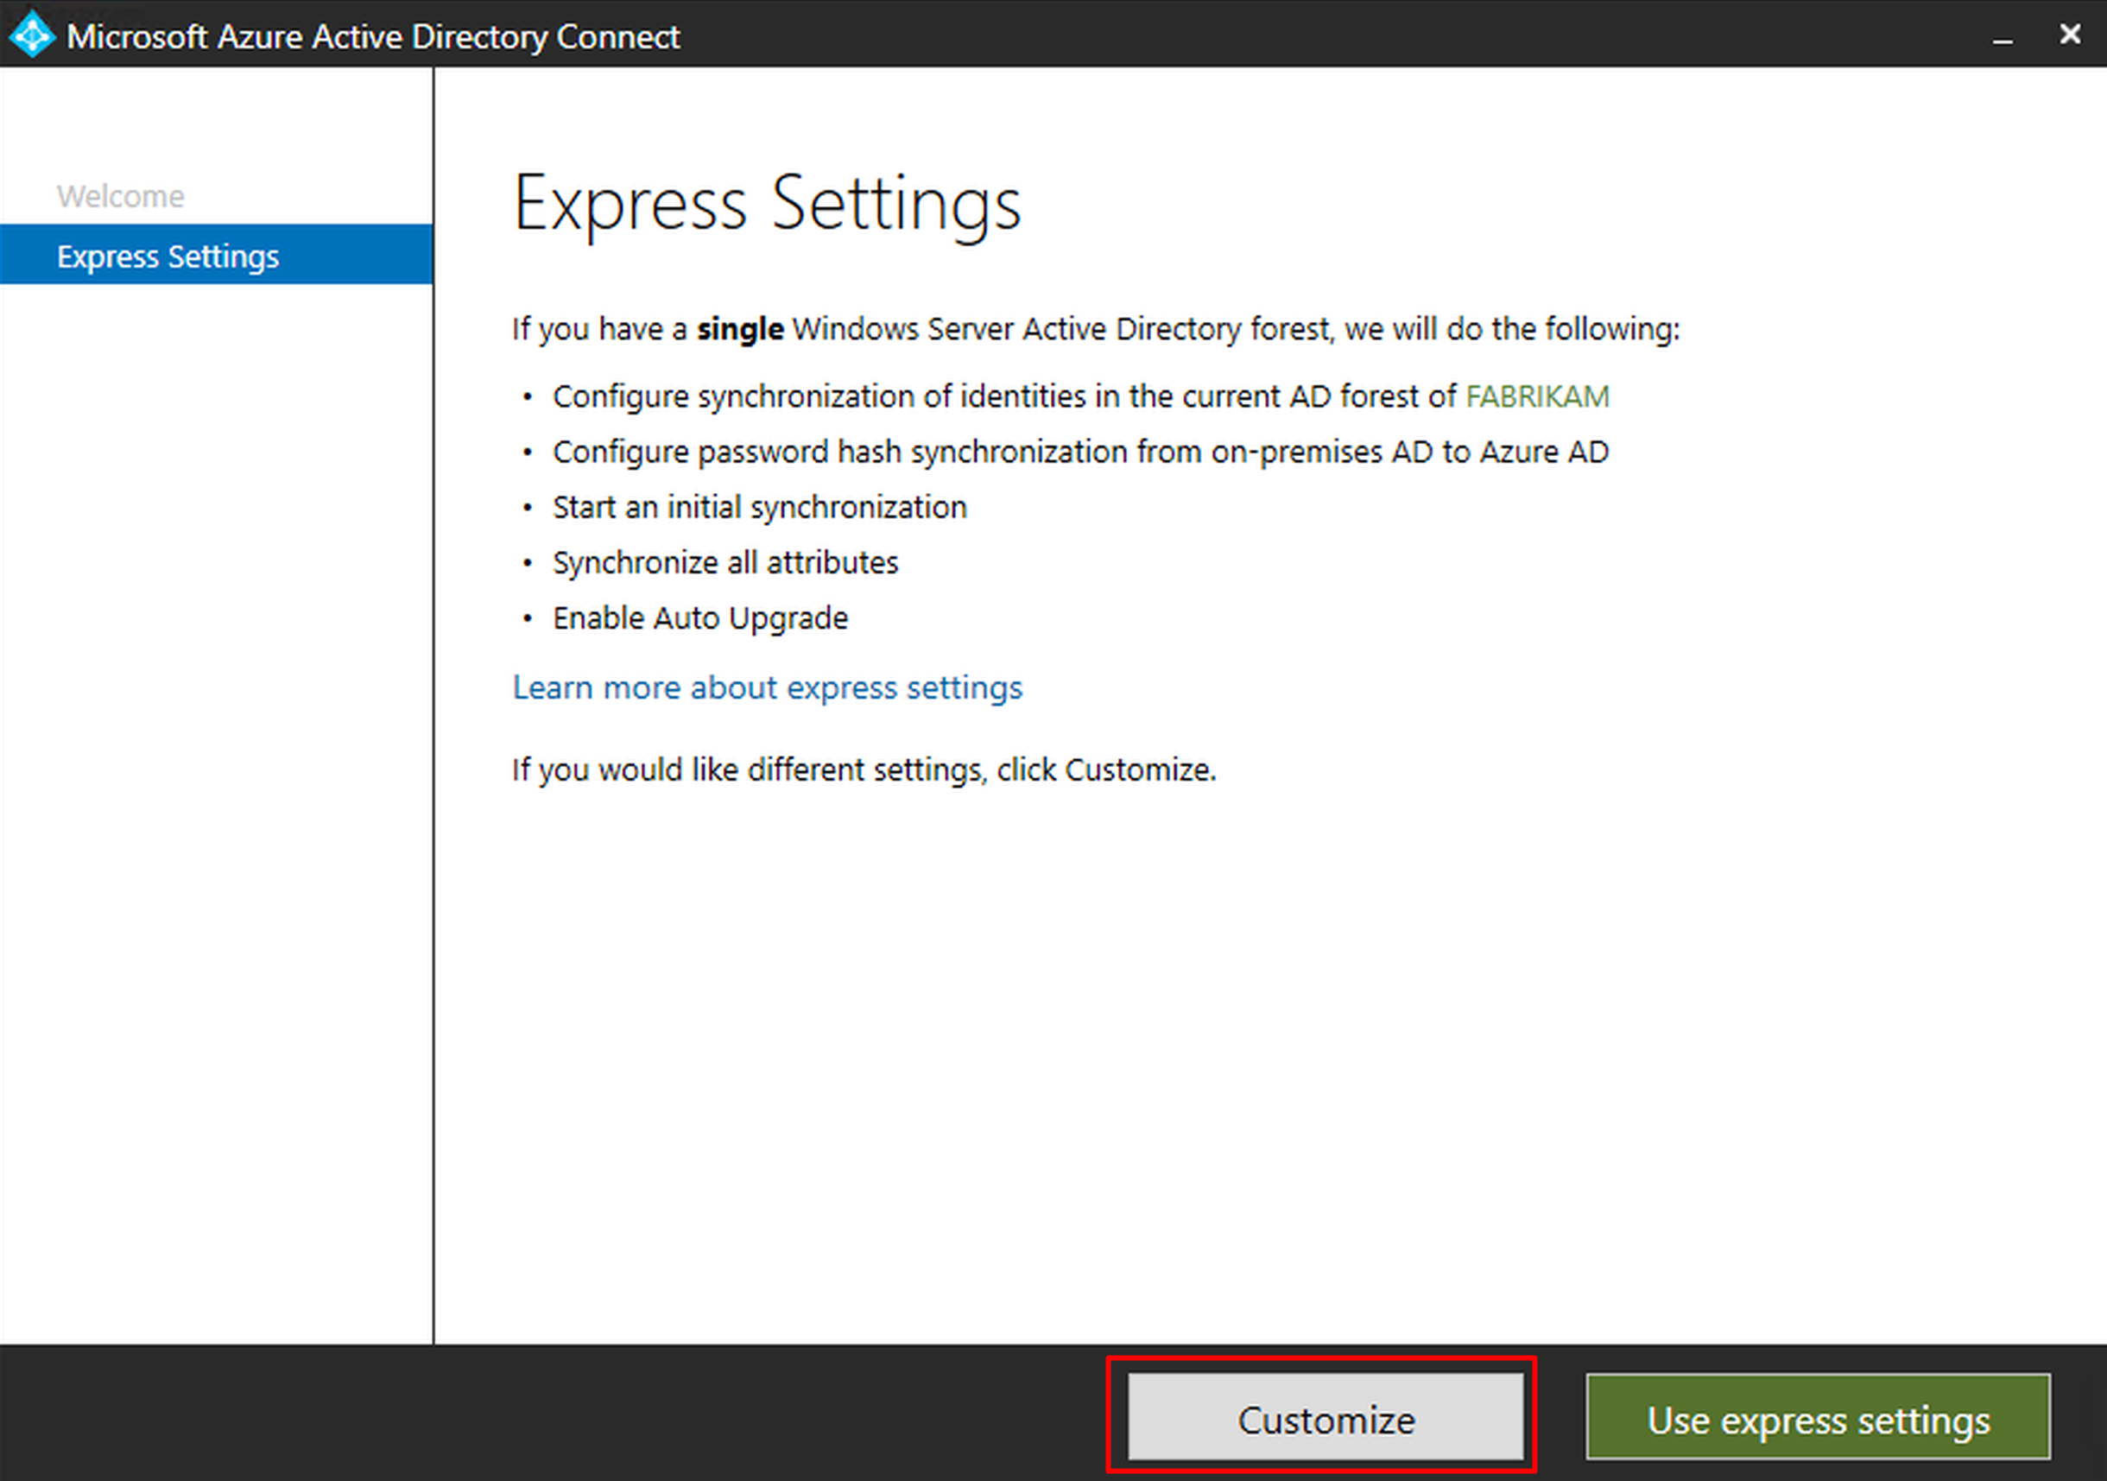Click the green FABRIKAM forest name
The width and height of the screenshot is (2107, 1481).
(x=1537, y=396)
